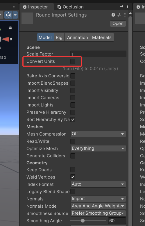
Task: Click the scene gizmo red X axis cone
Action: 5,39
